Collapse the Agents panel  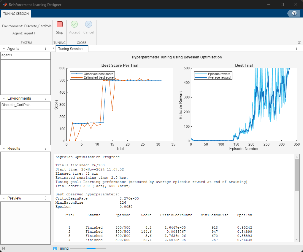pos(4,48)
